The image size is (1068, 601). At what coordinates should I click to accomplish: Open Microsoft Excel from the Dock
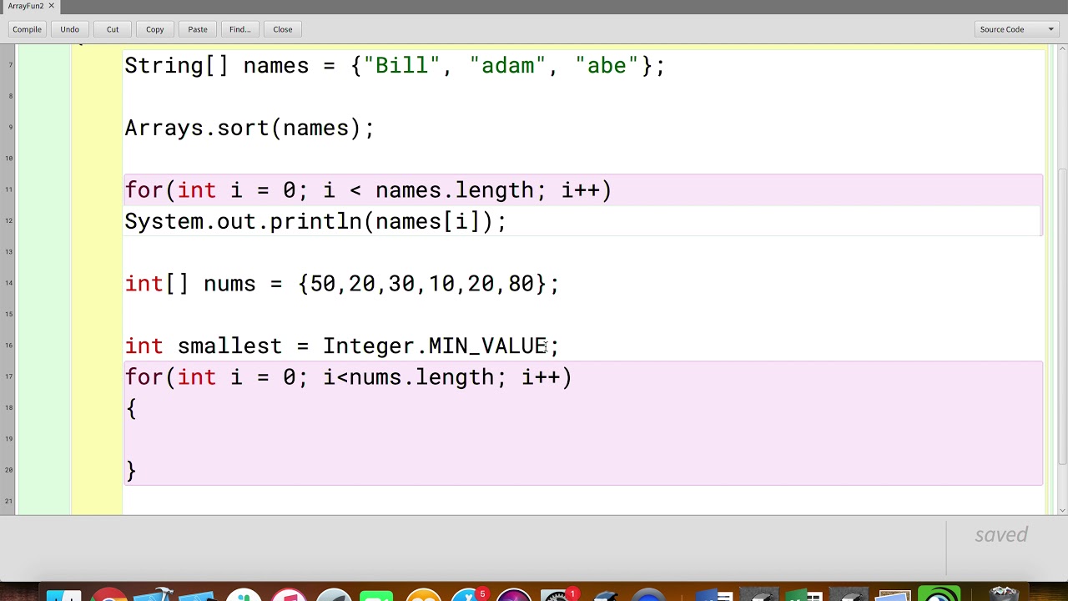tap(803, 593)
